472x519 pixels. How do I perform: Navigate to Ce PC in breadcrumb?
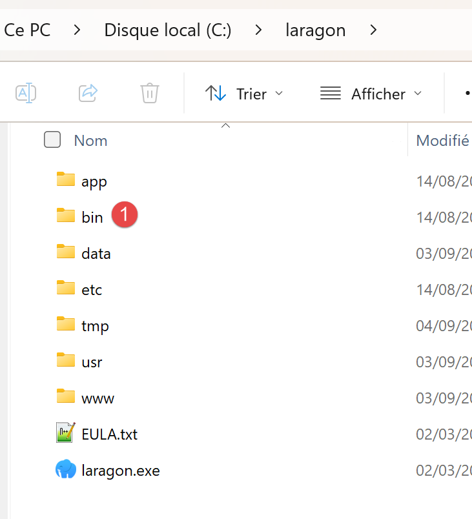point(27,30)
